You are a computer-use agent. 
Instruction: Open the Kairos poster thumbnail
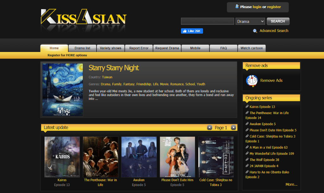pyautogui.click(x=62, y=157)
